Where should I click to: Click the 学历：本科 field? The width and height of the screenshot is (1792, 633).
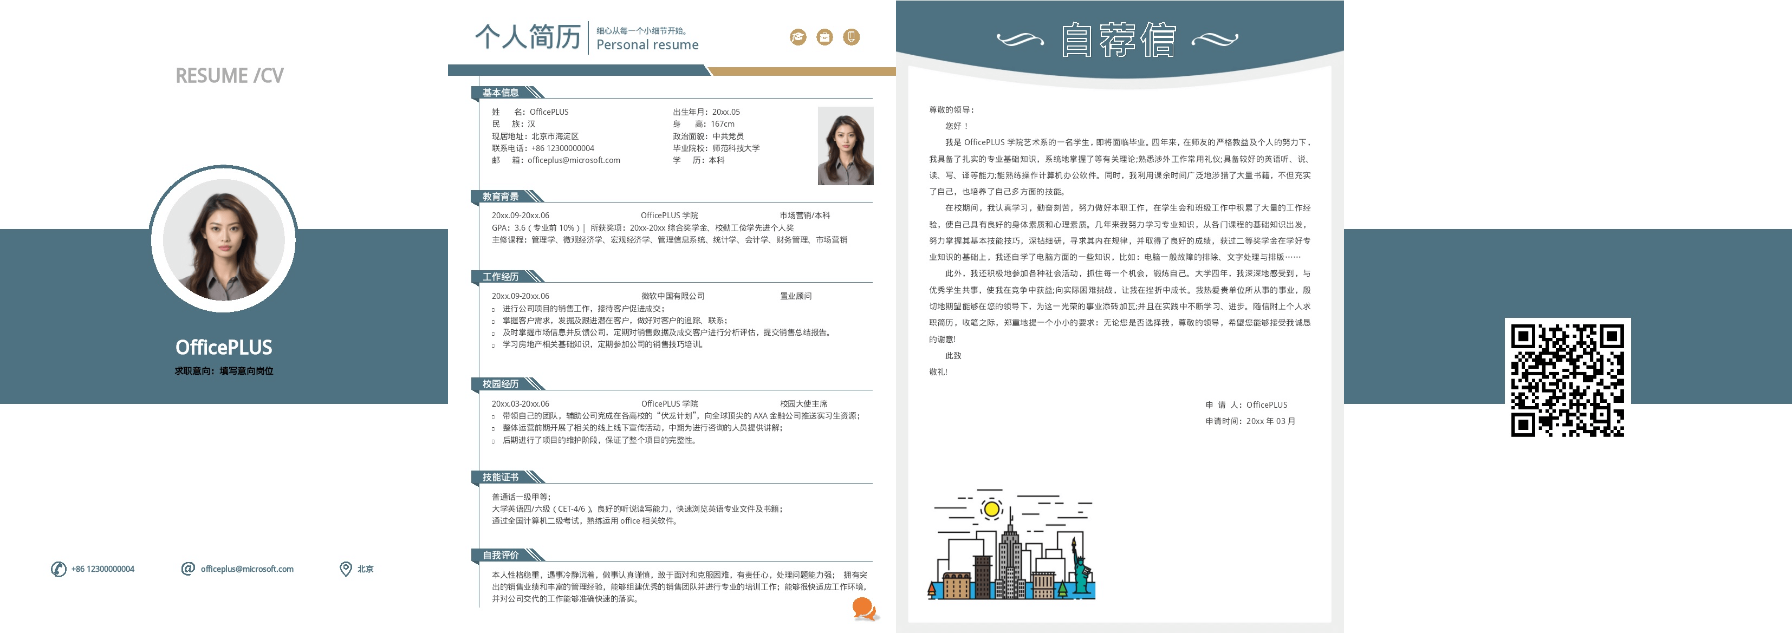pos(698,160)
